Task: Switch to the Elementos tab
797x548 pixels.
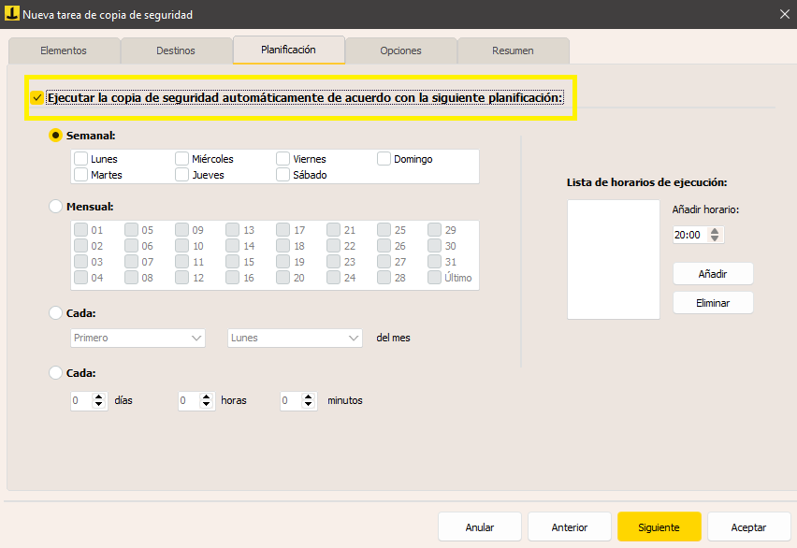Action: pos(64,50)
